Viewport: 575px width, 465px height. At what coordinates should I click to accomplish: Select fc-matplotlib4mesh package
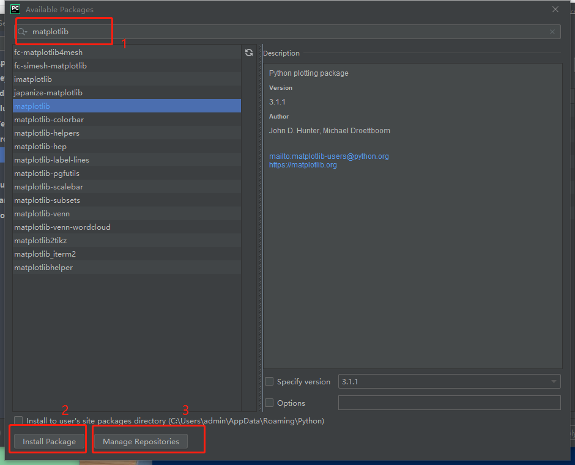click(x=127, y=53)
